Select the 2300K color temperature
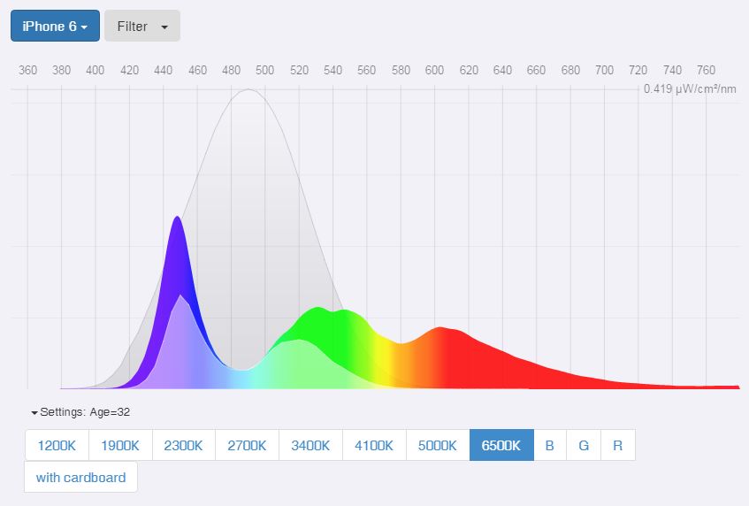 coord(184,446)
